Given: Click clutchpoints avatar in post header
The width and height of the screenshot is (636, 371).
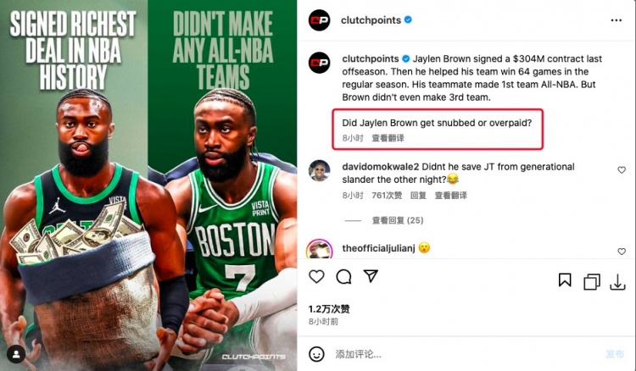Looking at the screenshot, I should 319,20.
